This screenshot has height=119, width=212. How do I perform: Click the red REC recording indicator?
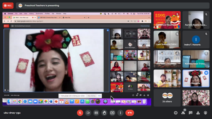pos(8,6)
